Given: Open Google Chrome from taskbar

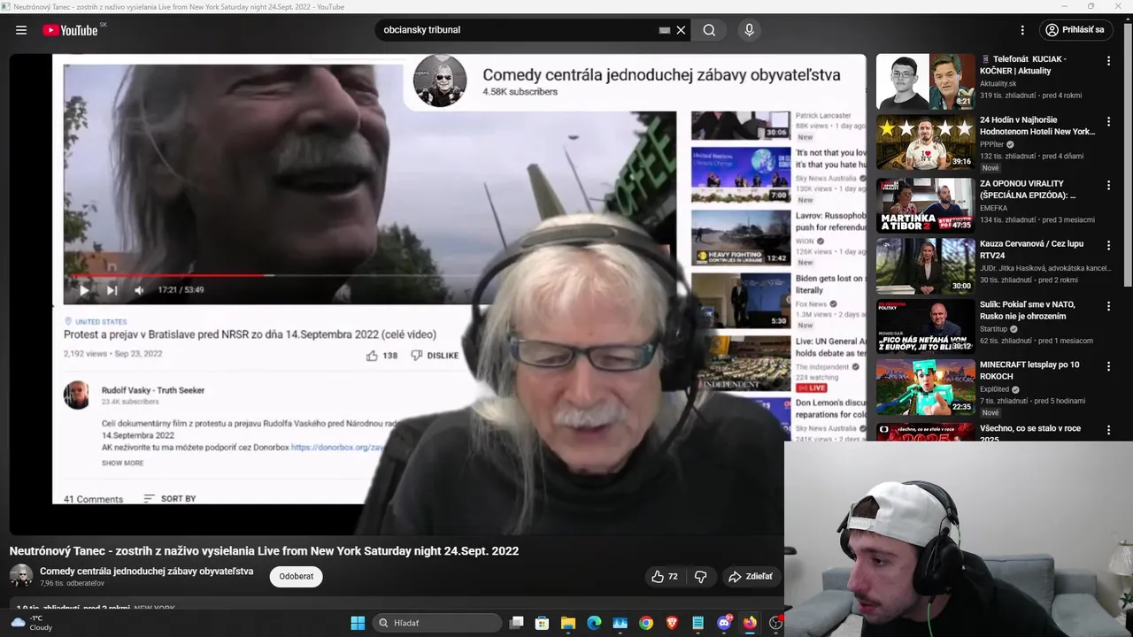Looking at the screenshot, I should coord(646,623).
